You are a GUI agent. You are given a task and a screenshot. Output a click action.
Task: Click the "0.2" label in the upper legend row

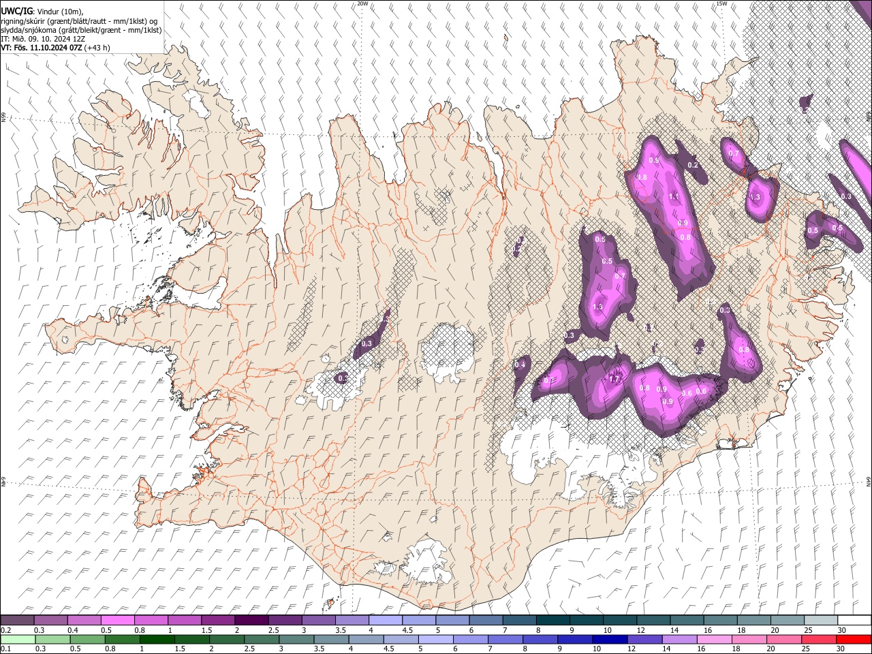[5, 629]
